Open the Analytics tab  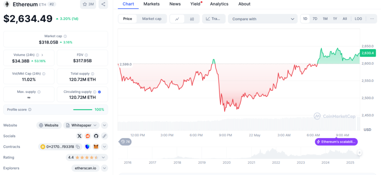tap(219, 4)
